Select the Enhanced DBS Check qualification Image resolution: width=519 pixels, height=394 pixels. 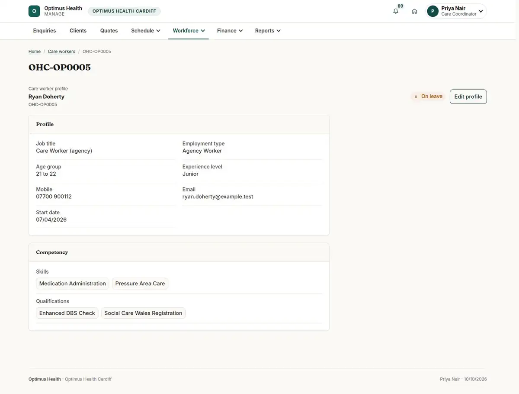67,313
